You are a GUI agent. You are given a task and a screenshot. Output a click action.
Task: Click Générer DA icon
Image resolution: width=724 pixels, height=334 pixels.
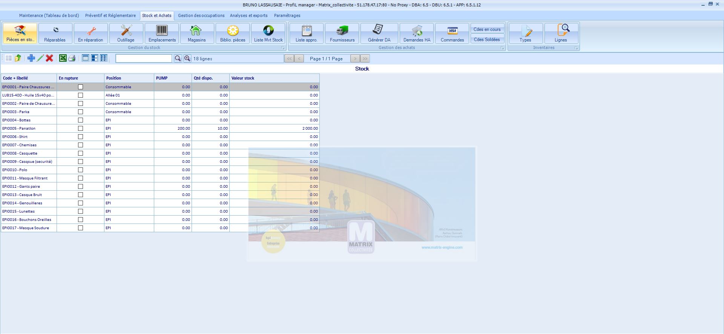379,33
